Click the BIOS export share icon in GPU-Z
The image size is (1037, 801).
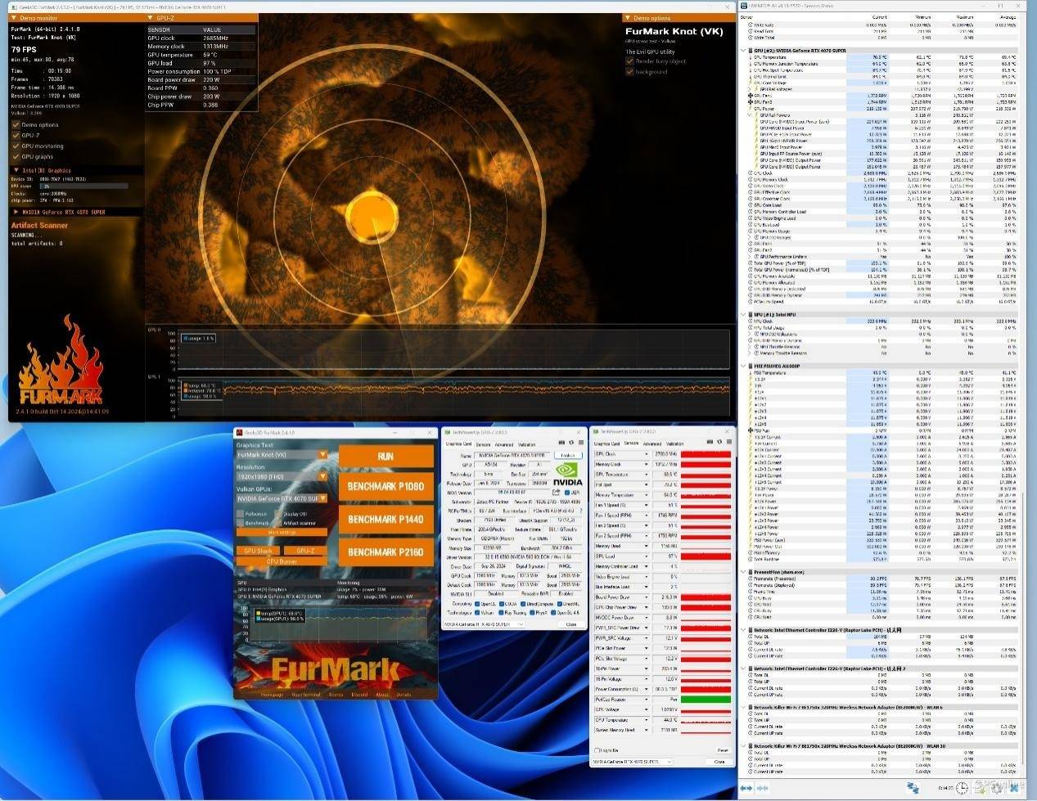coord(557,493)
